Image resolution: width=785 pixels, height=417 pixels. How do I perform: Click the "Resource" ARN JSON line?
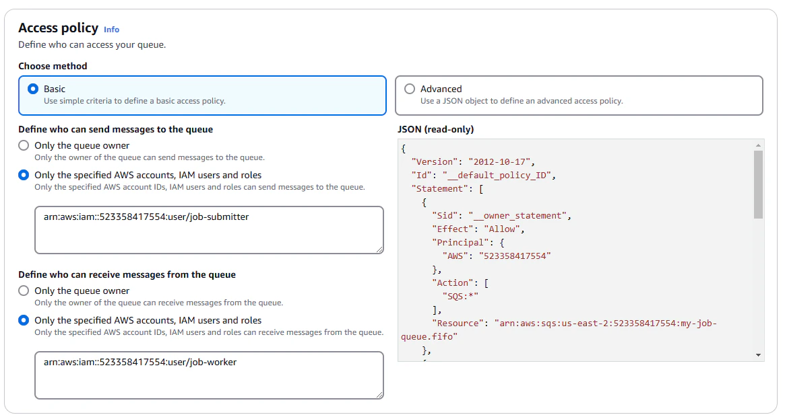pos(574,324)
